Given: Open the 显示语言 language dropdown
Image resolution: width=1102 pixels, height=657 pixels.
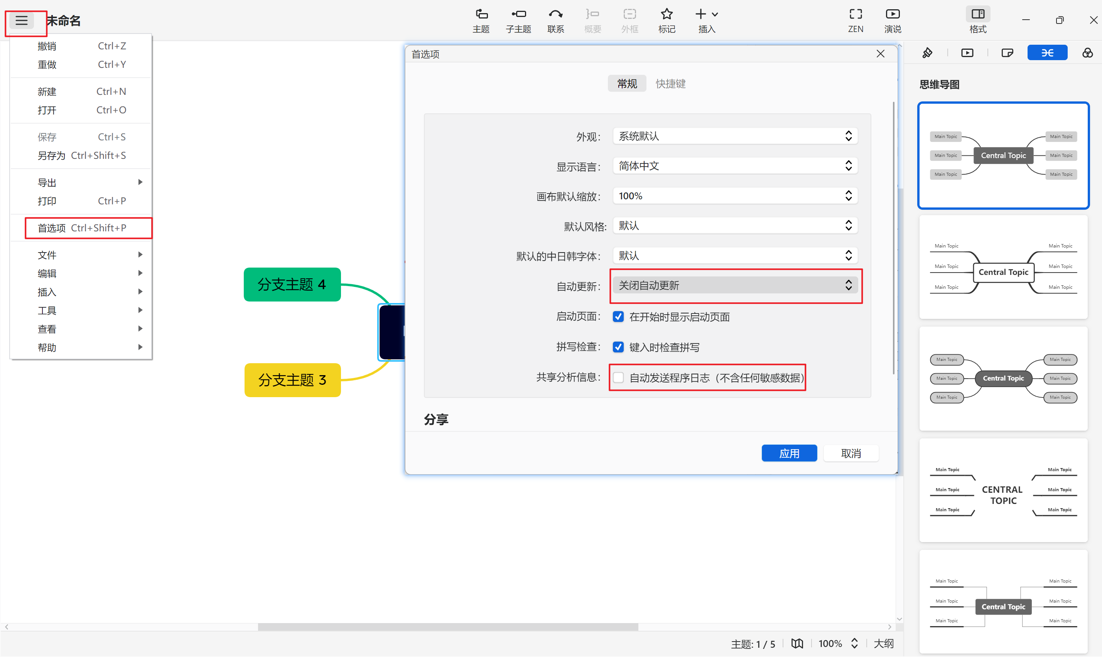Looking at the screenshot, I should coord(734,165).
